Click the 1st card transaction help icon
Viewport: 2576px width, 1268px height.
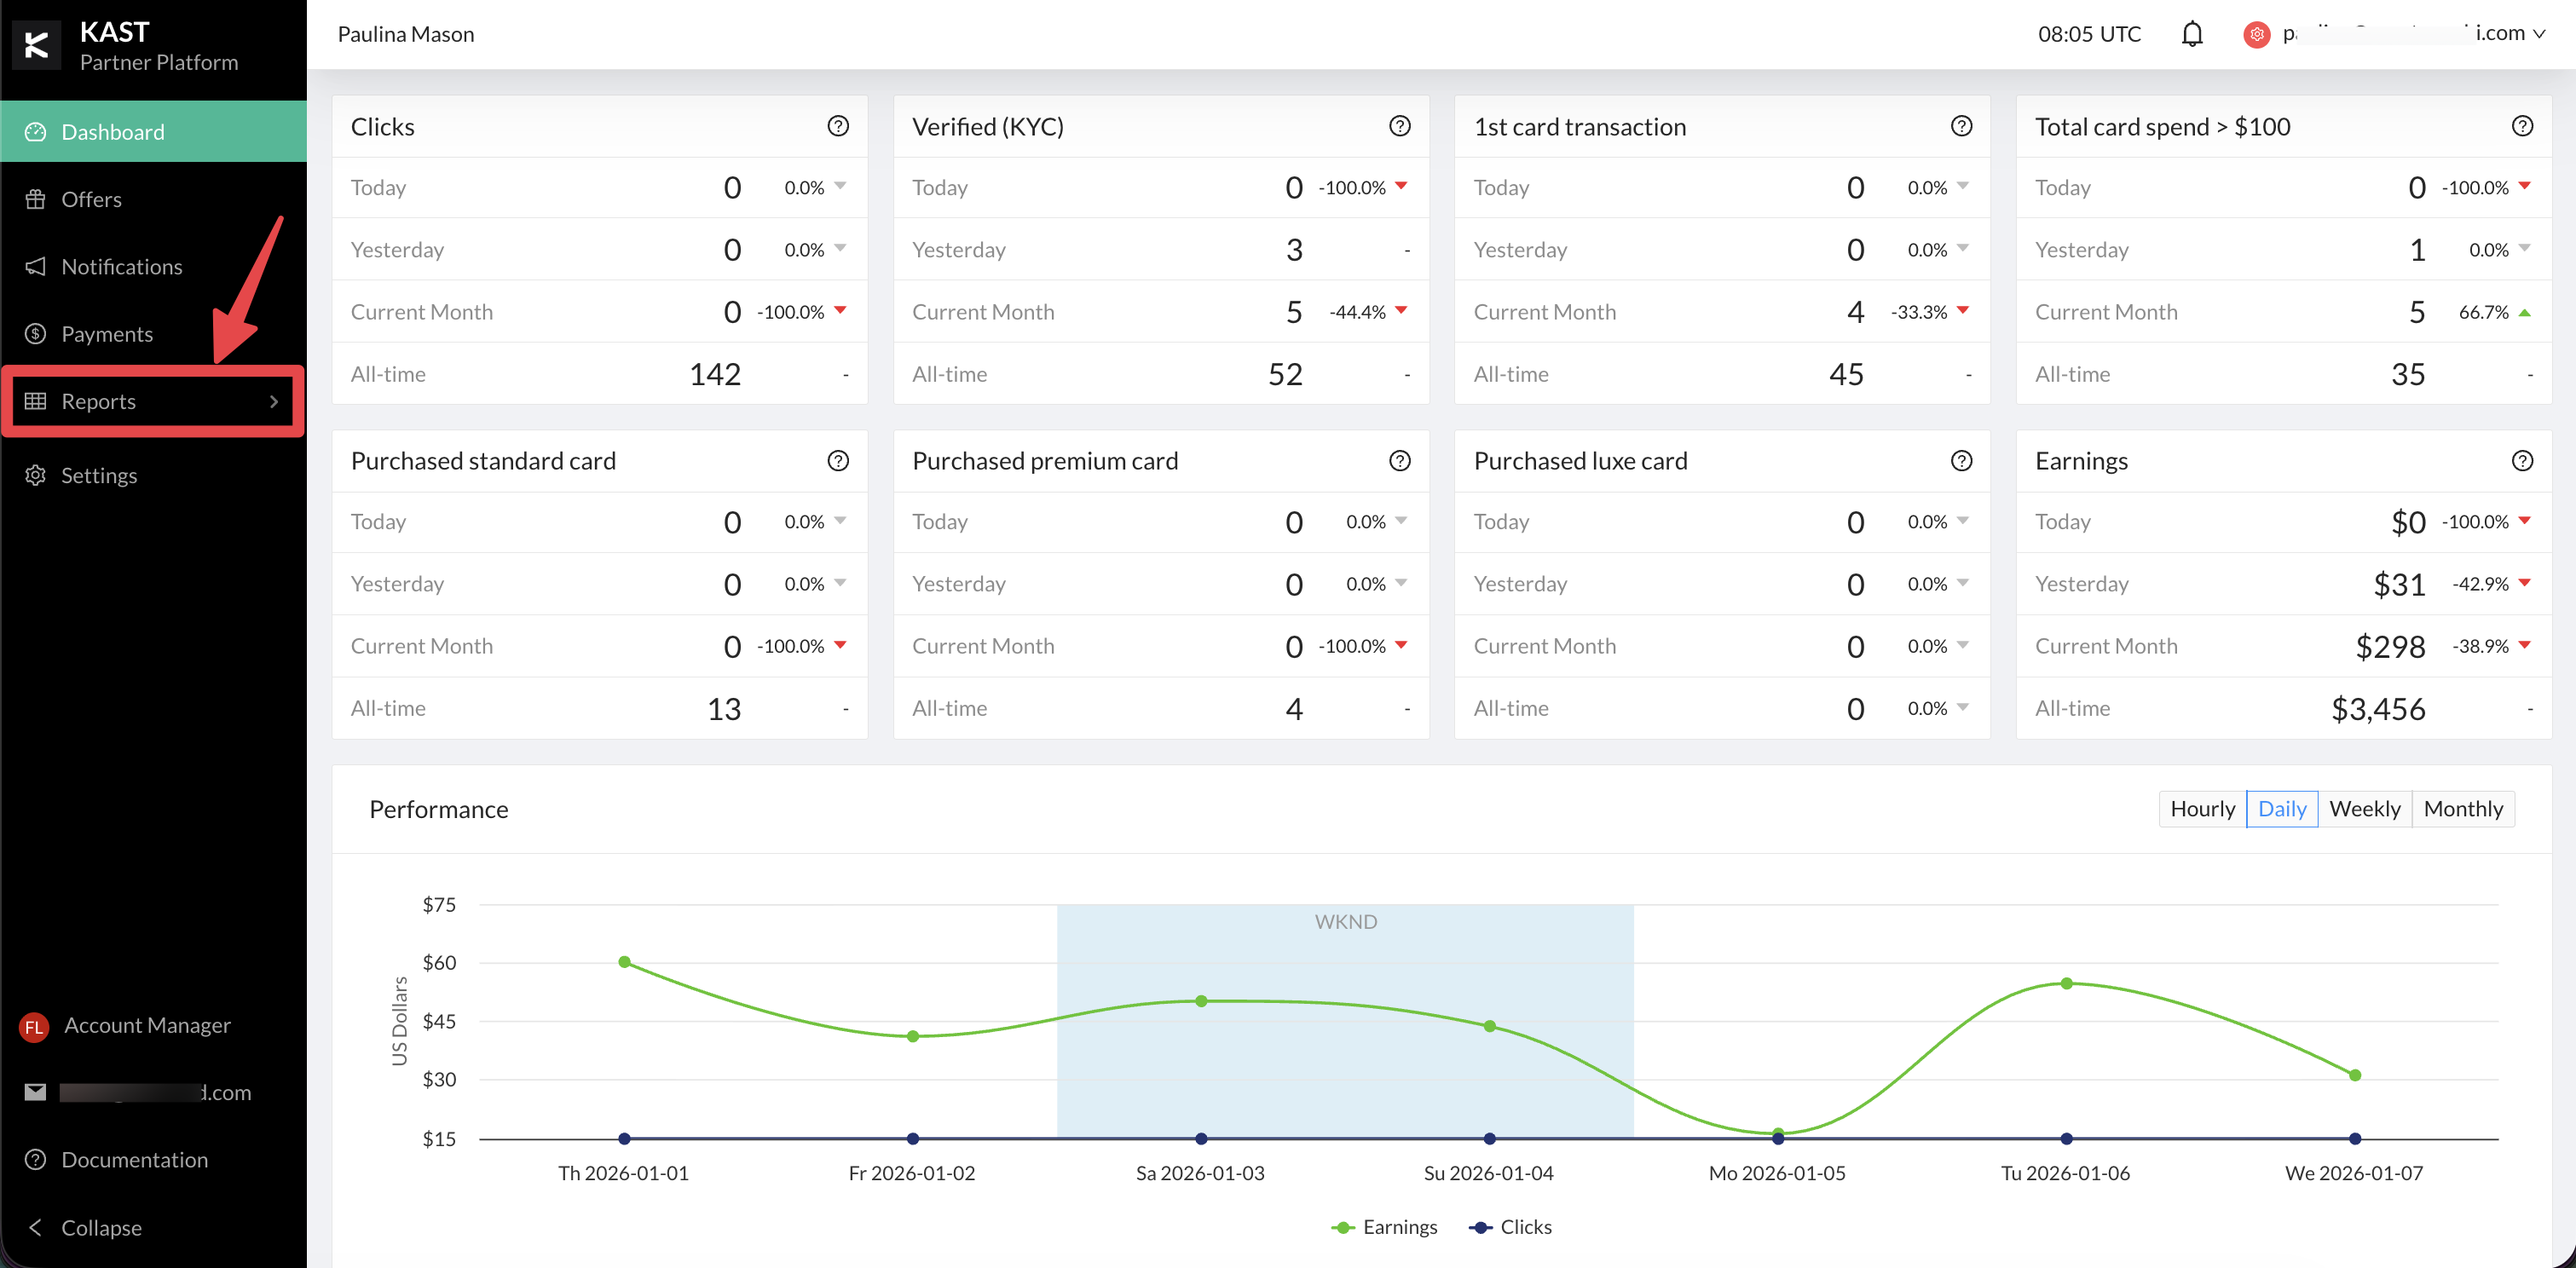[x=1961, y=126]
